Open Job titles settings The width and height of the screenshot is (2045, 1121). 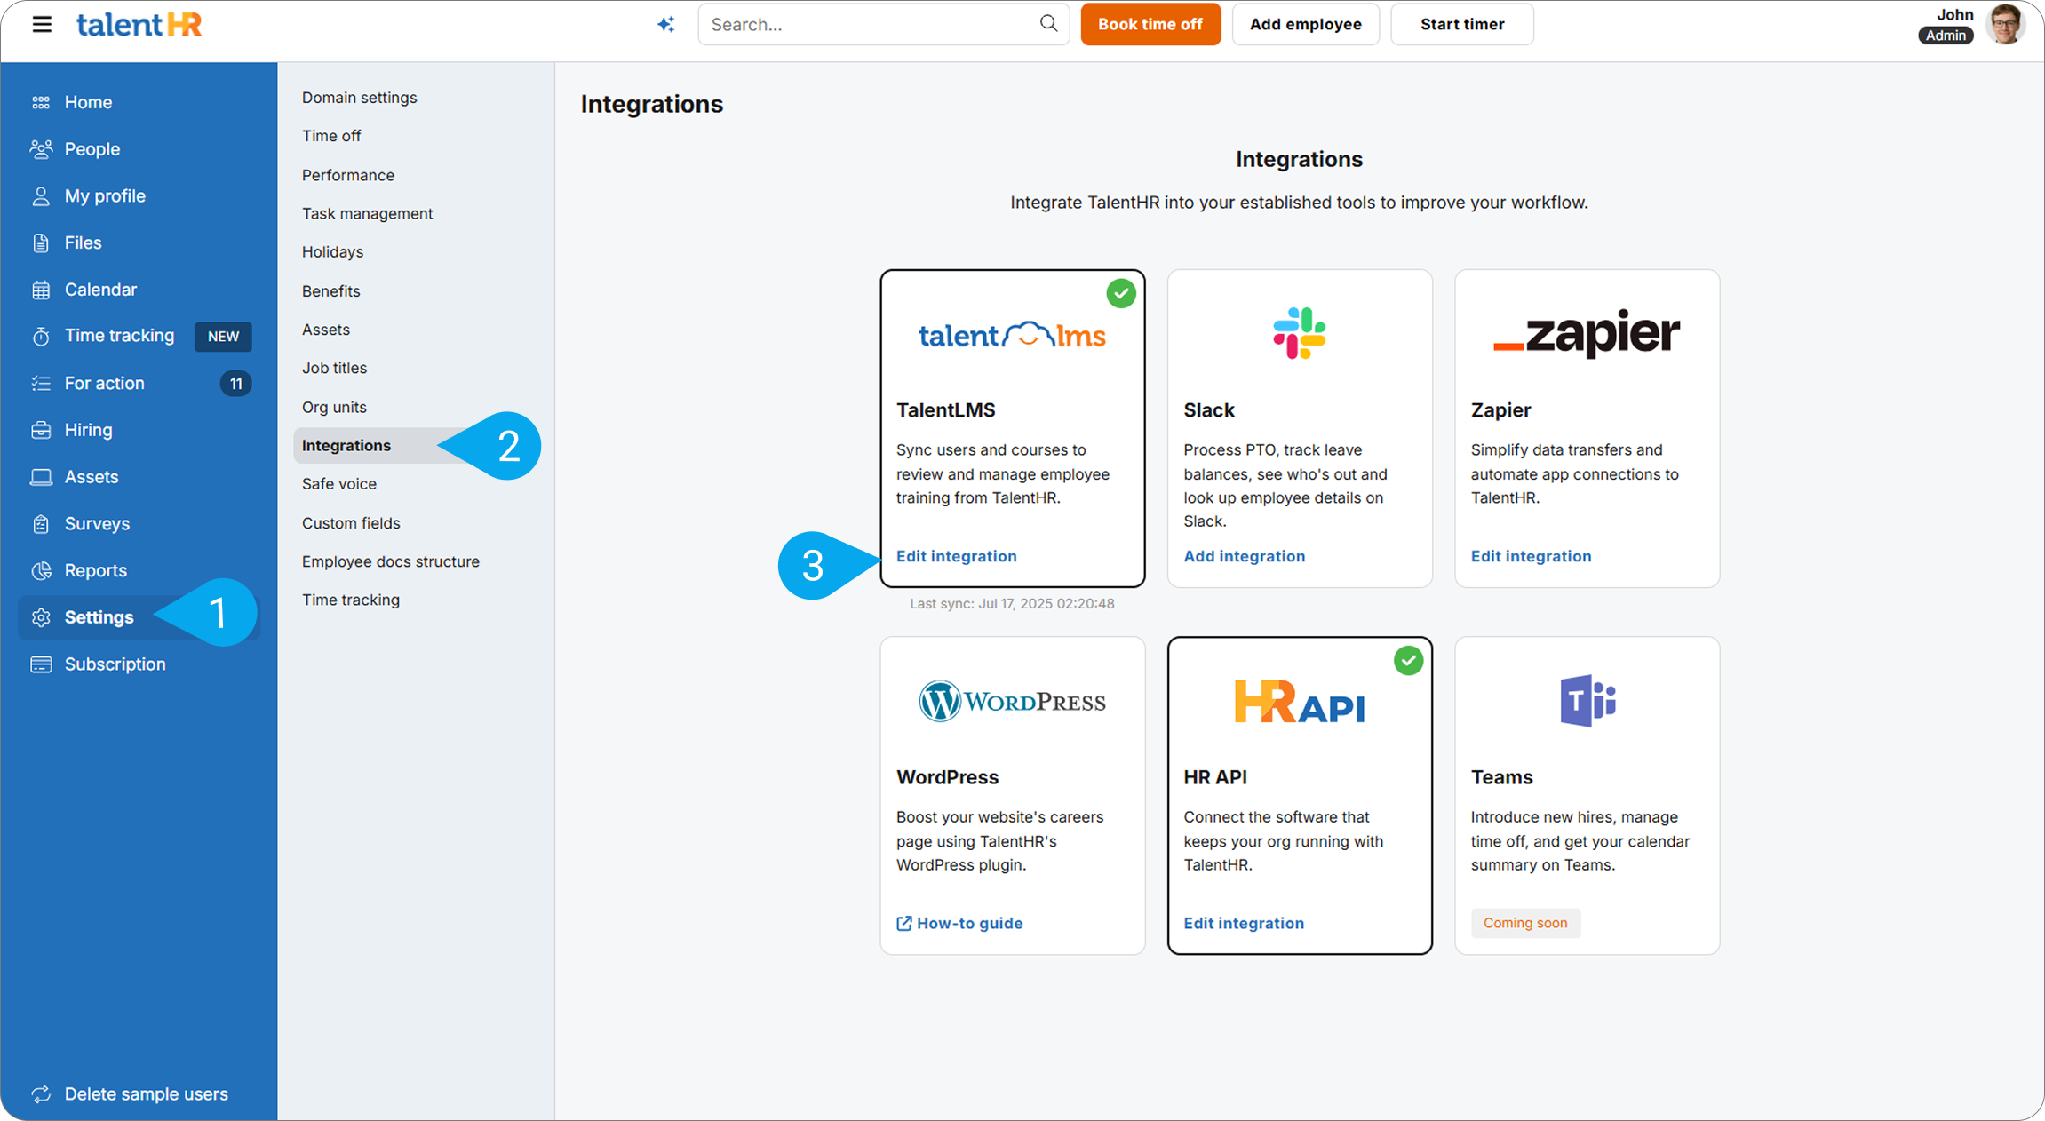click(x=335, y=368)
